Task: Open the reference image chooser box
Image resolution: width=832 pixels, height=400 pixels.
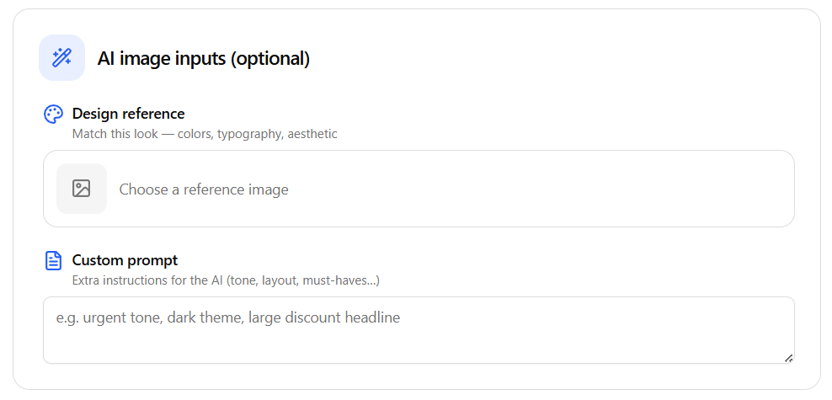Action: pyautogui.click(x=419, y=189)
